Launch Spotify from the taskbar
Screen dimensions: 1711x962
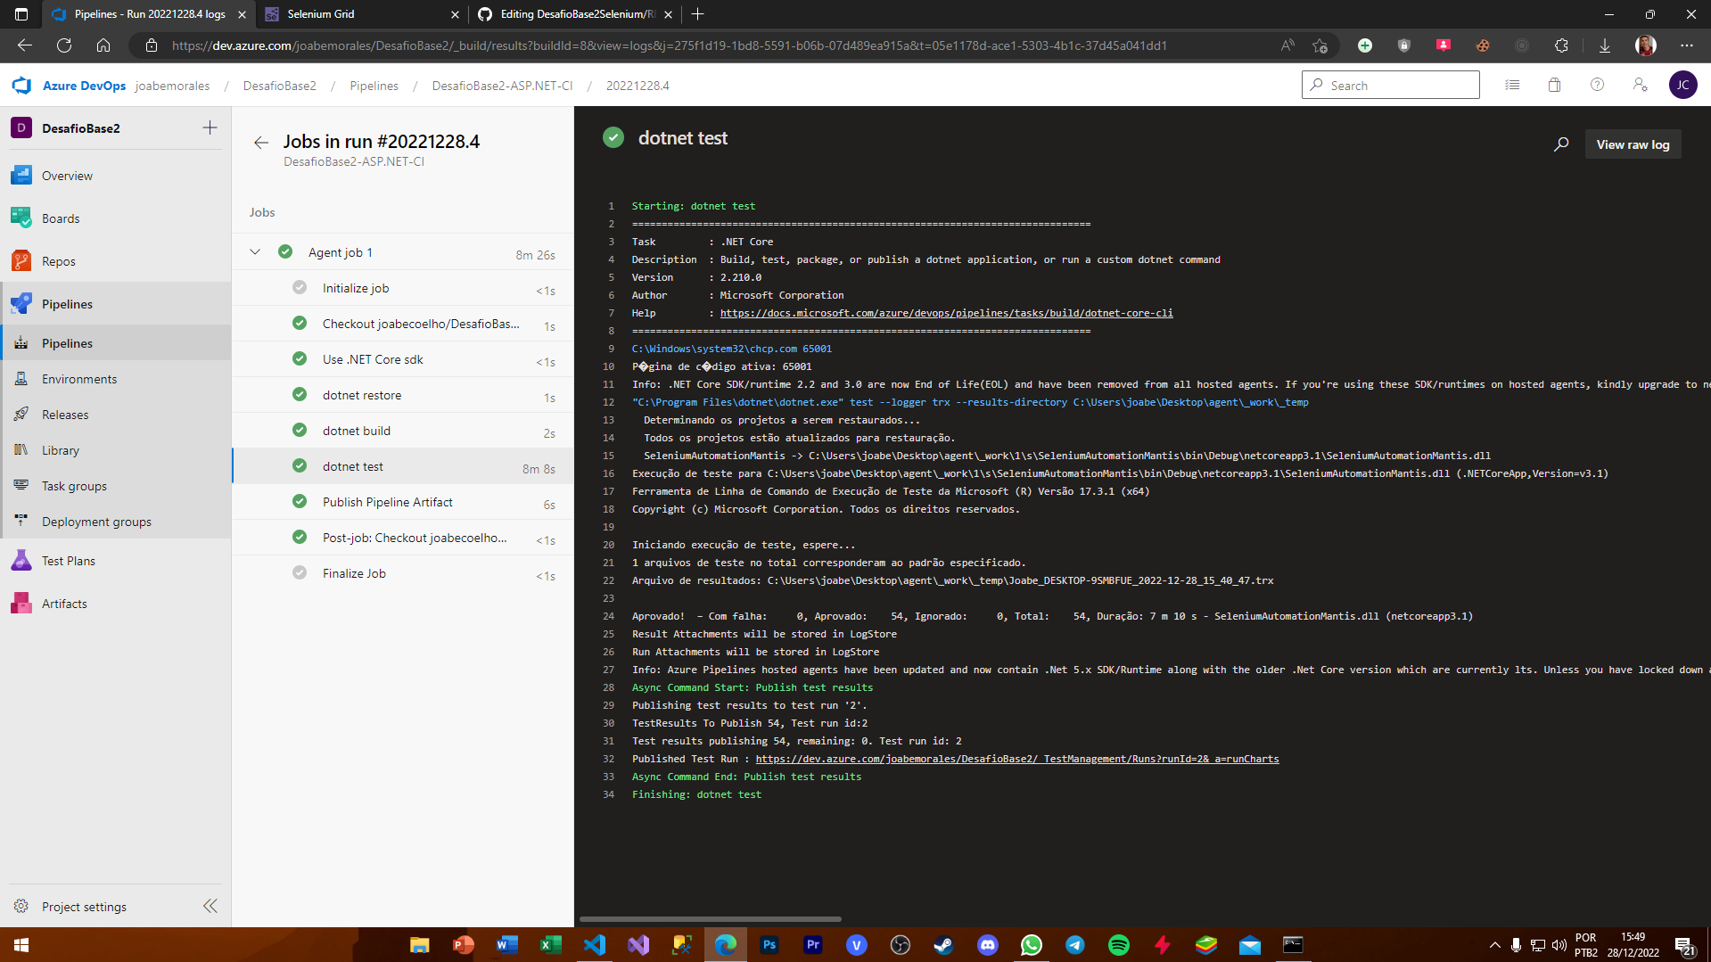pyautogui.click(x=1119, y=944)
